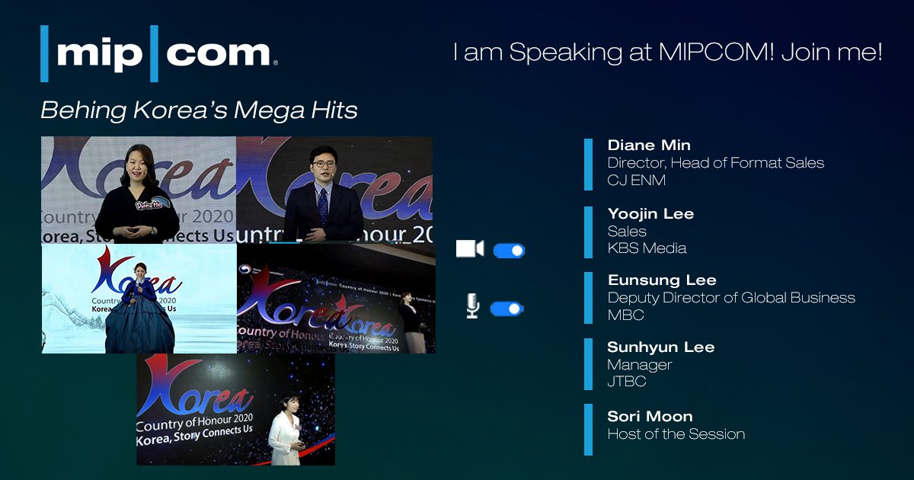914x480 pixels.
Task: Click the "KBS Media" company text
Action: point(647,248)
